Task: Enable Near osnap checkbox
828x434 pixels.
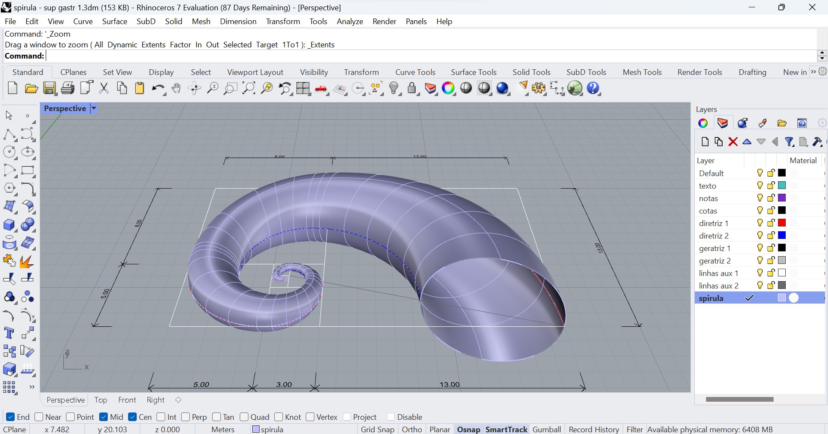Action: click(x=39, y=417)
